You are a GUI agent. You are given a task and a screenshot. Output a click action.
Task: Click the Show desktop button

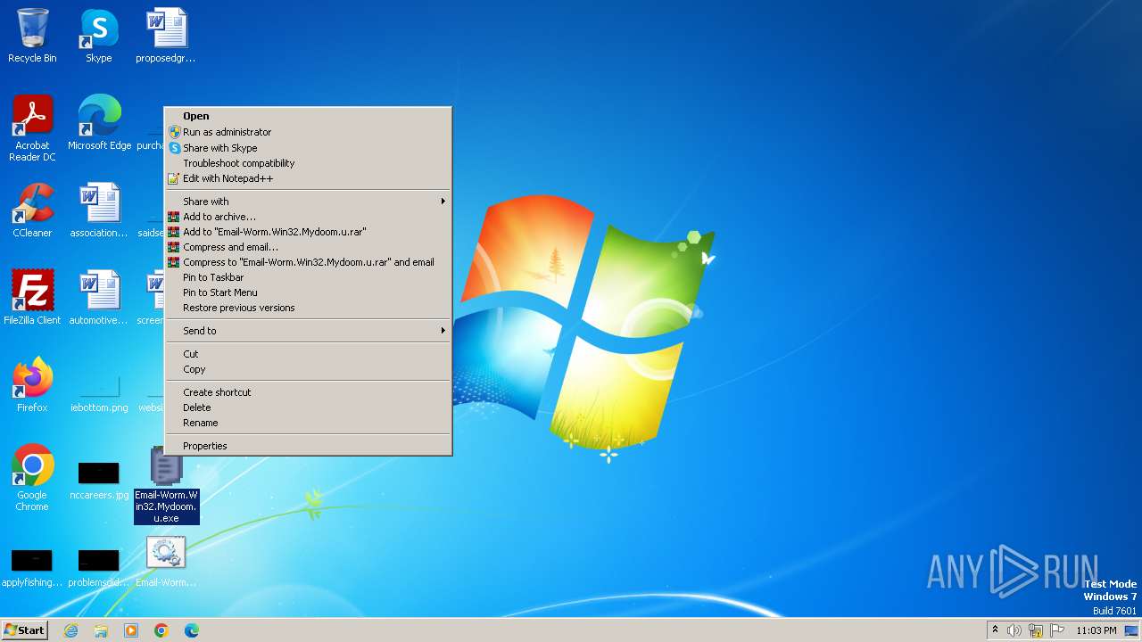pos(1131,630)
